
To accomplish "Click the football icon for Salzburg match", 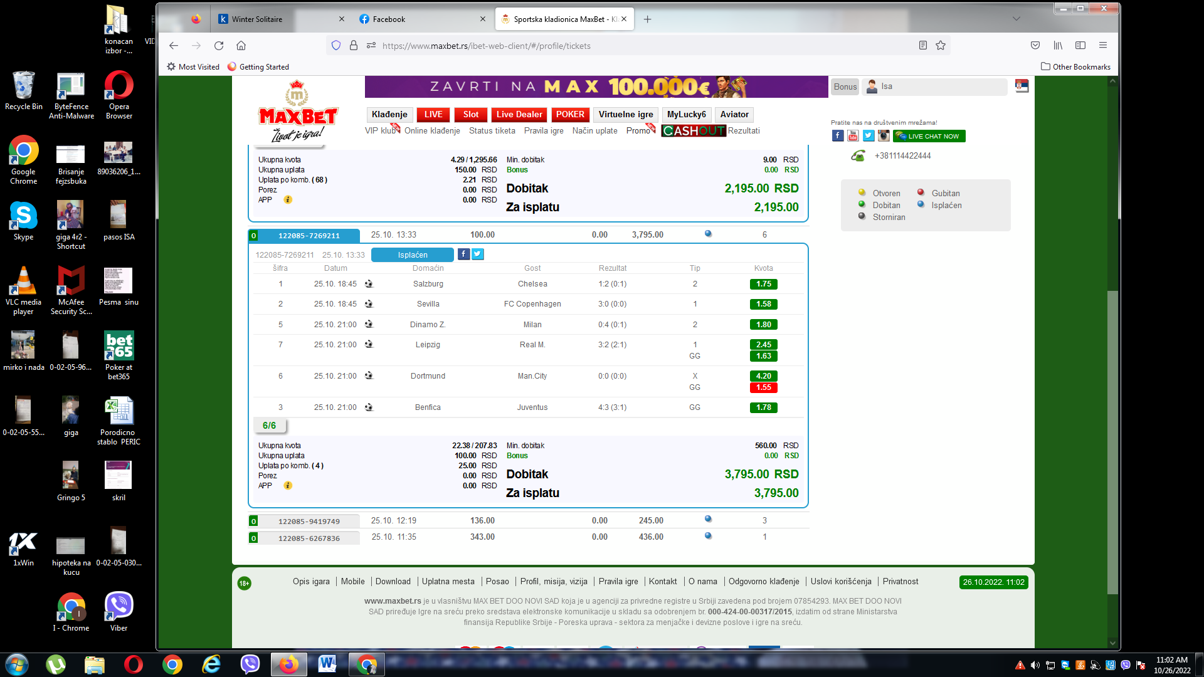I will pos(369,284).
